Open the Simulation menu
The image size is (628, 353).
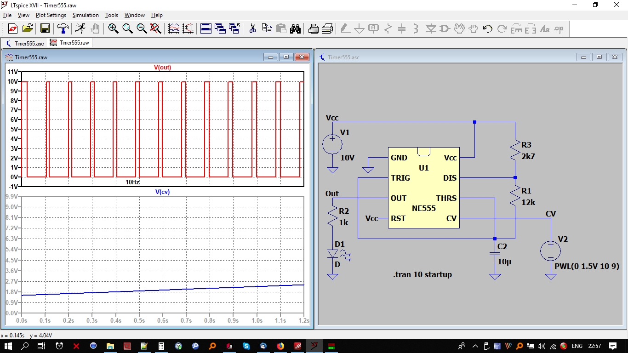click(x=86, y=15)
